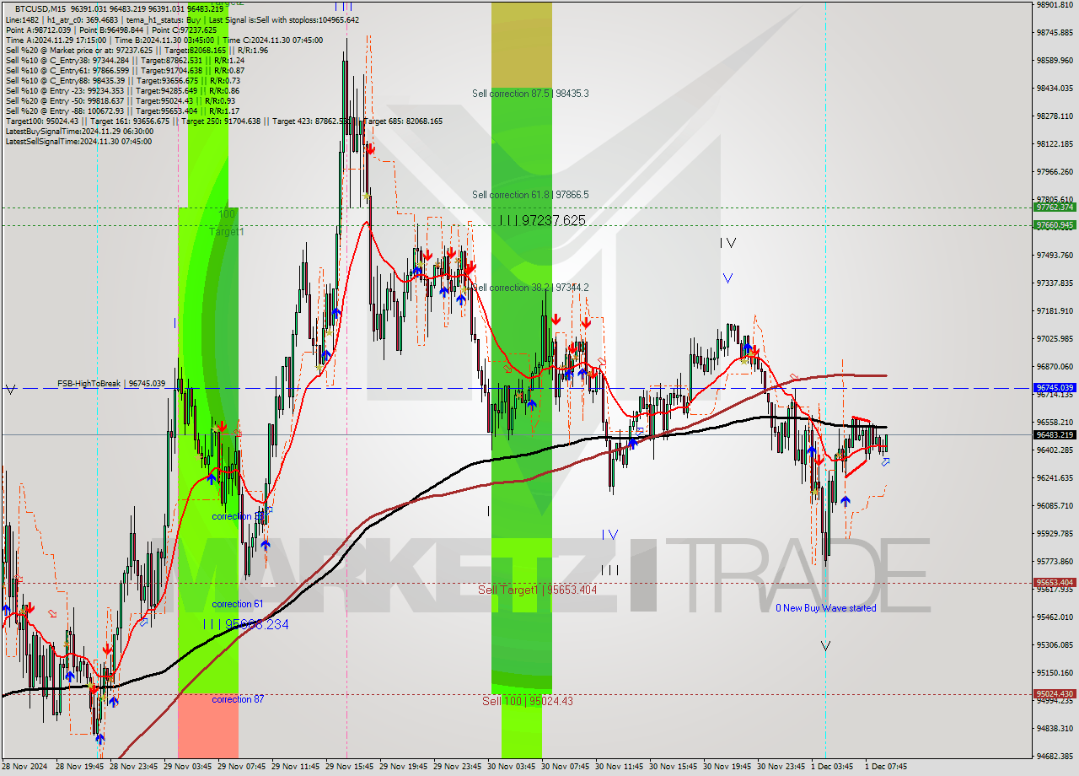
Task: Click the 'FSB-HighToBreak | 96745.039' label
Action: click(111, 384)
